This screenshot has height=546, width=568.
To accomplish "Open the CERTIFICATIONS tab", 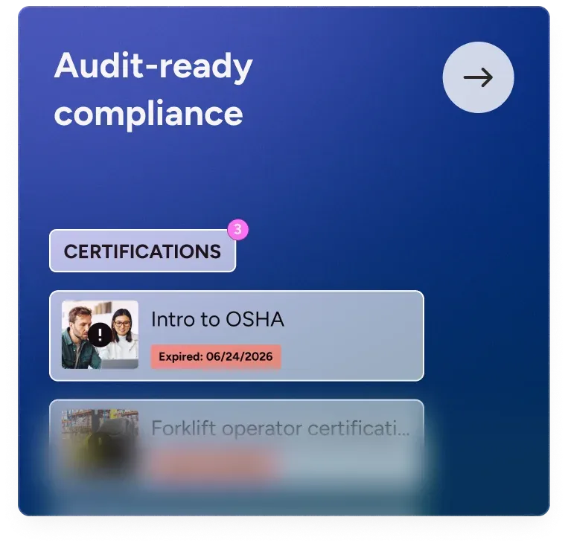I will pyautogui.click(x=142, y=251).
